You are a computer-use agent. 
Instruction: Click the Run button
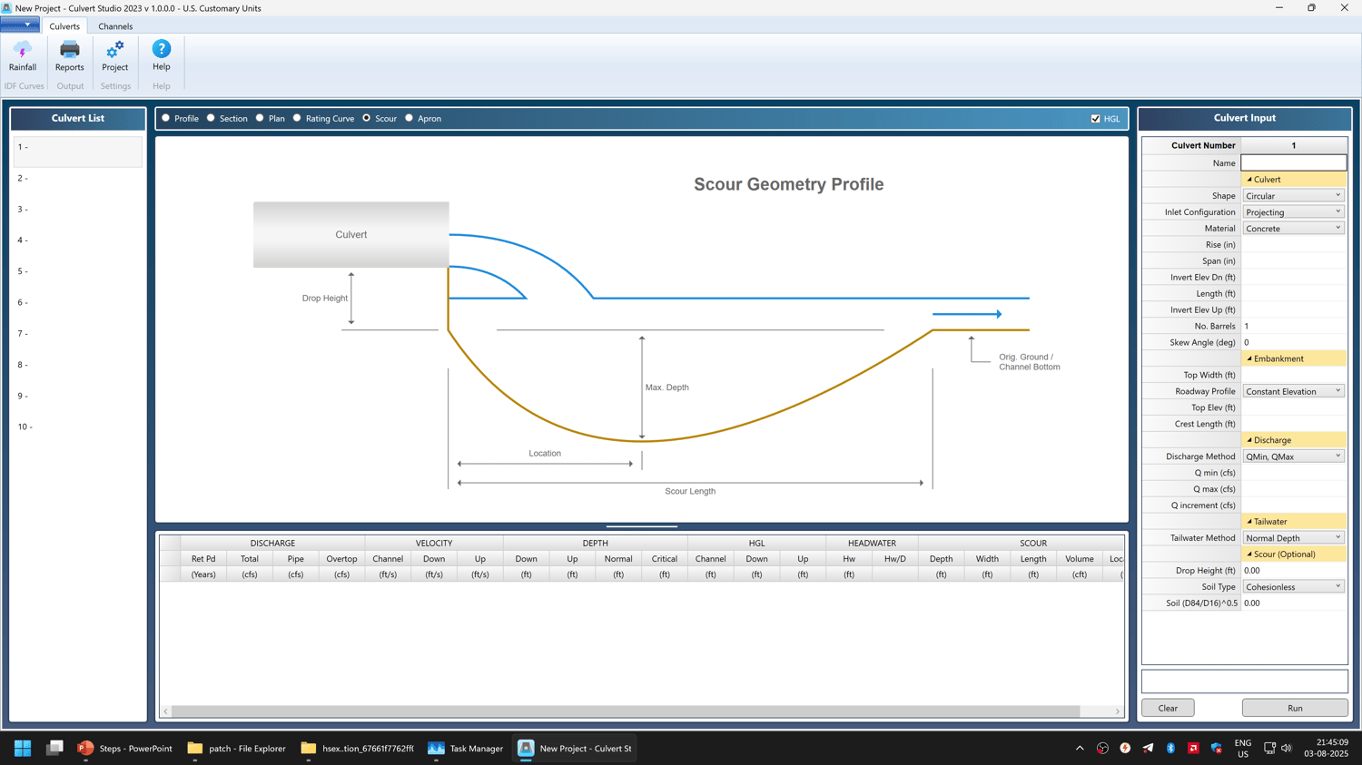[1295, 708]
